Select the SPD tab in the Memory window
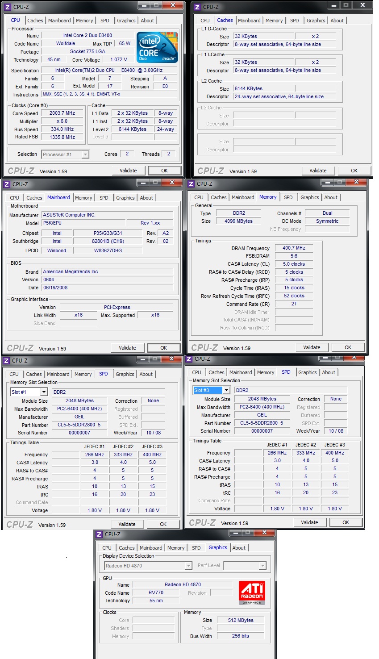This screenshot has width=379, height=659. pyautogui.click(x=288, y=197)
